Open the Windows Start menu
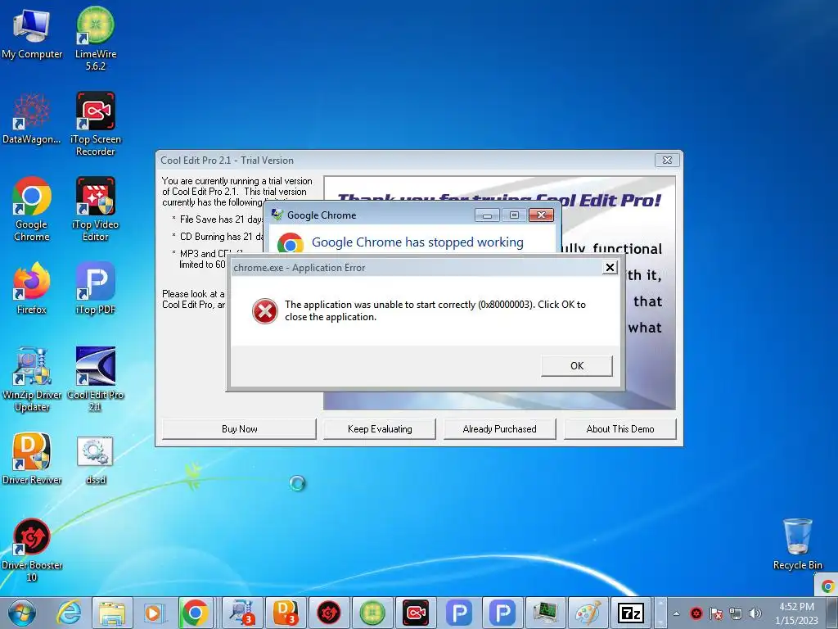838x629 pixels. [x=21, y=613]
